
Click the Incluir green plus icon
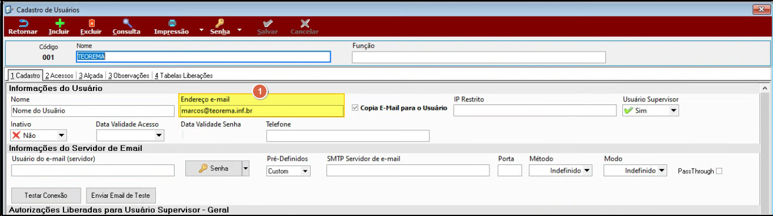coord(59,23)
